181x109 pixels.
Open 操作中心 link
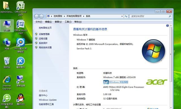pos(43,95)
